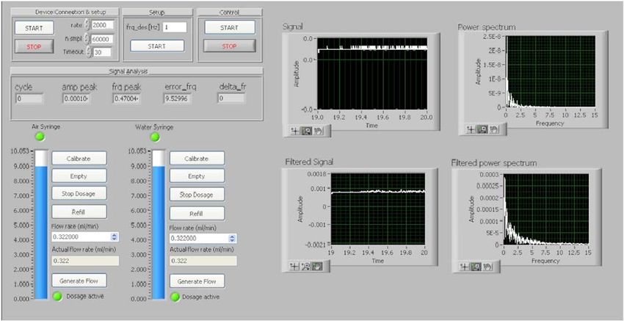Stop Dosage for the Water Syringe
Screen dimensions: 624x321
click(197, 195)
